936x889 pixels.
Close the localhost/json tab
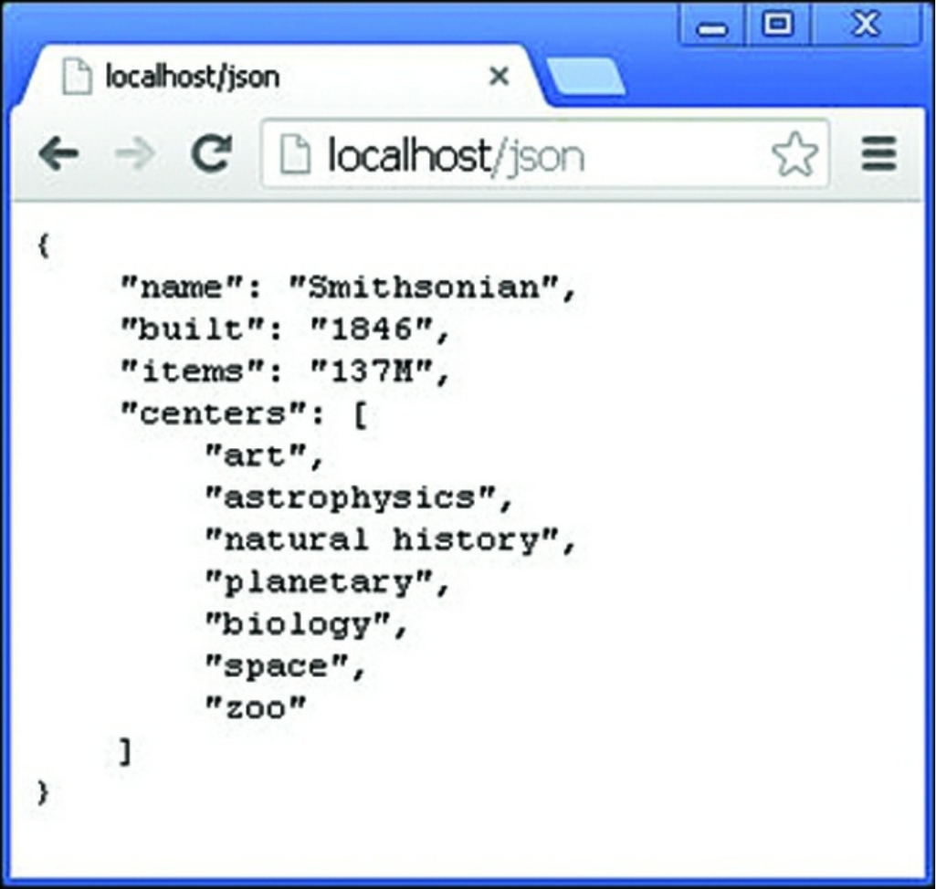[x=499, y=77]
